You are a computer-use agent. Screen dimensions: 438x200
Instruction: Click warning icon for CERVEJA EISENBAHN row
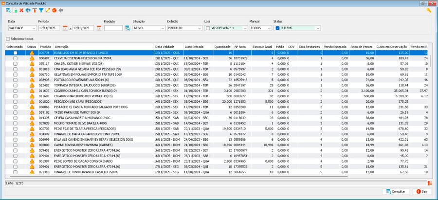click(x=32, y=58)
